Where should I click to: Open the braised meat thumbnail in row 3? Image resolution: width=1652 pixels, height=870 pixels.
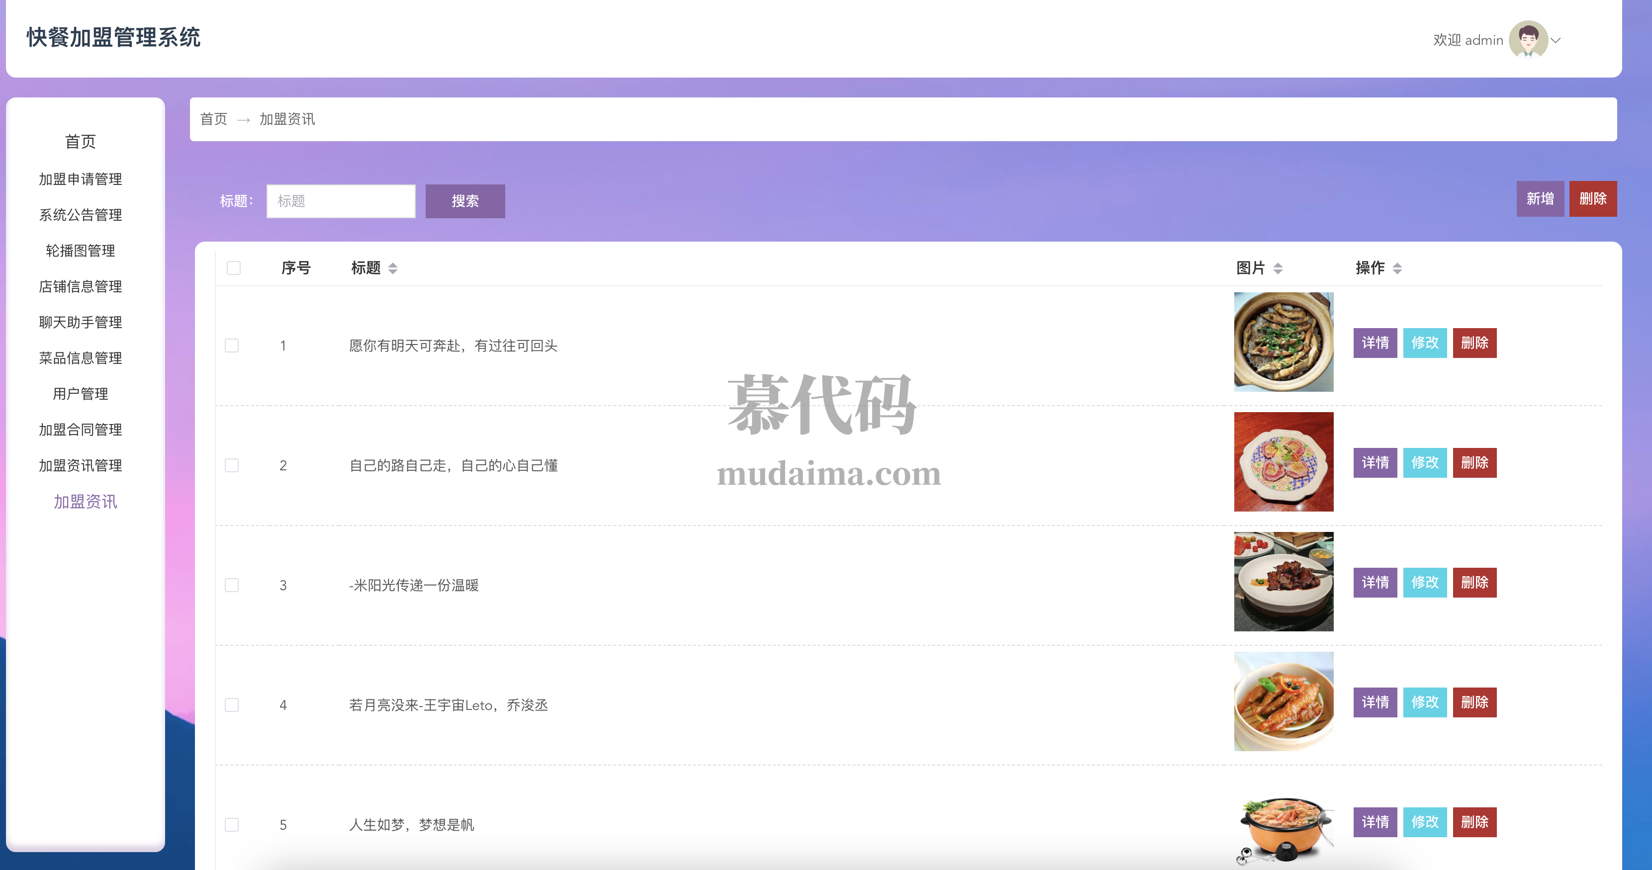[x=1283, y=582]
